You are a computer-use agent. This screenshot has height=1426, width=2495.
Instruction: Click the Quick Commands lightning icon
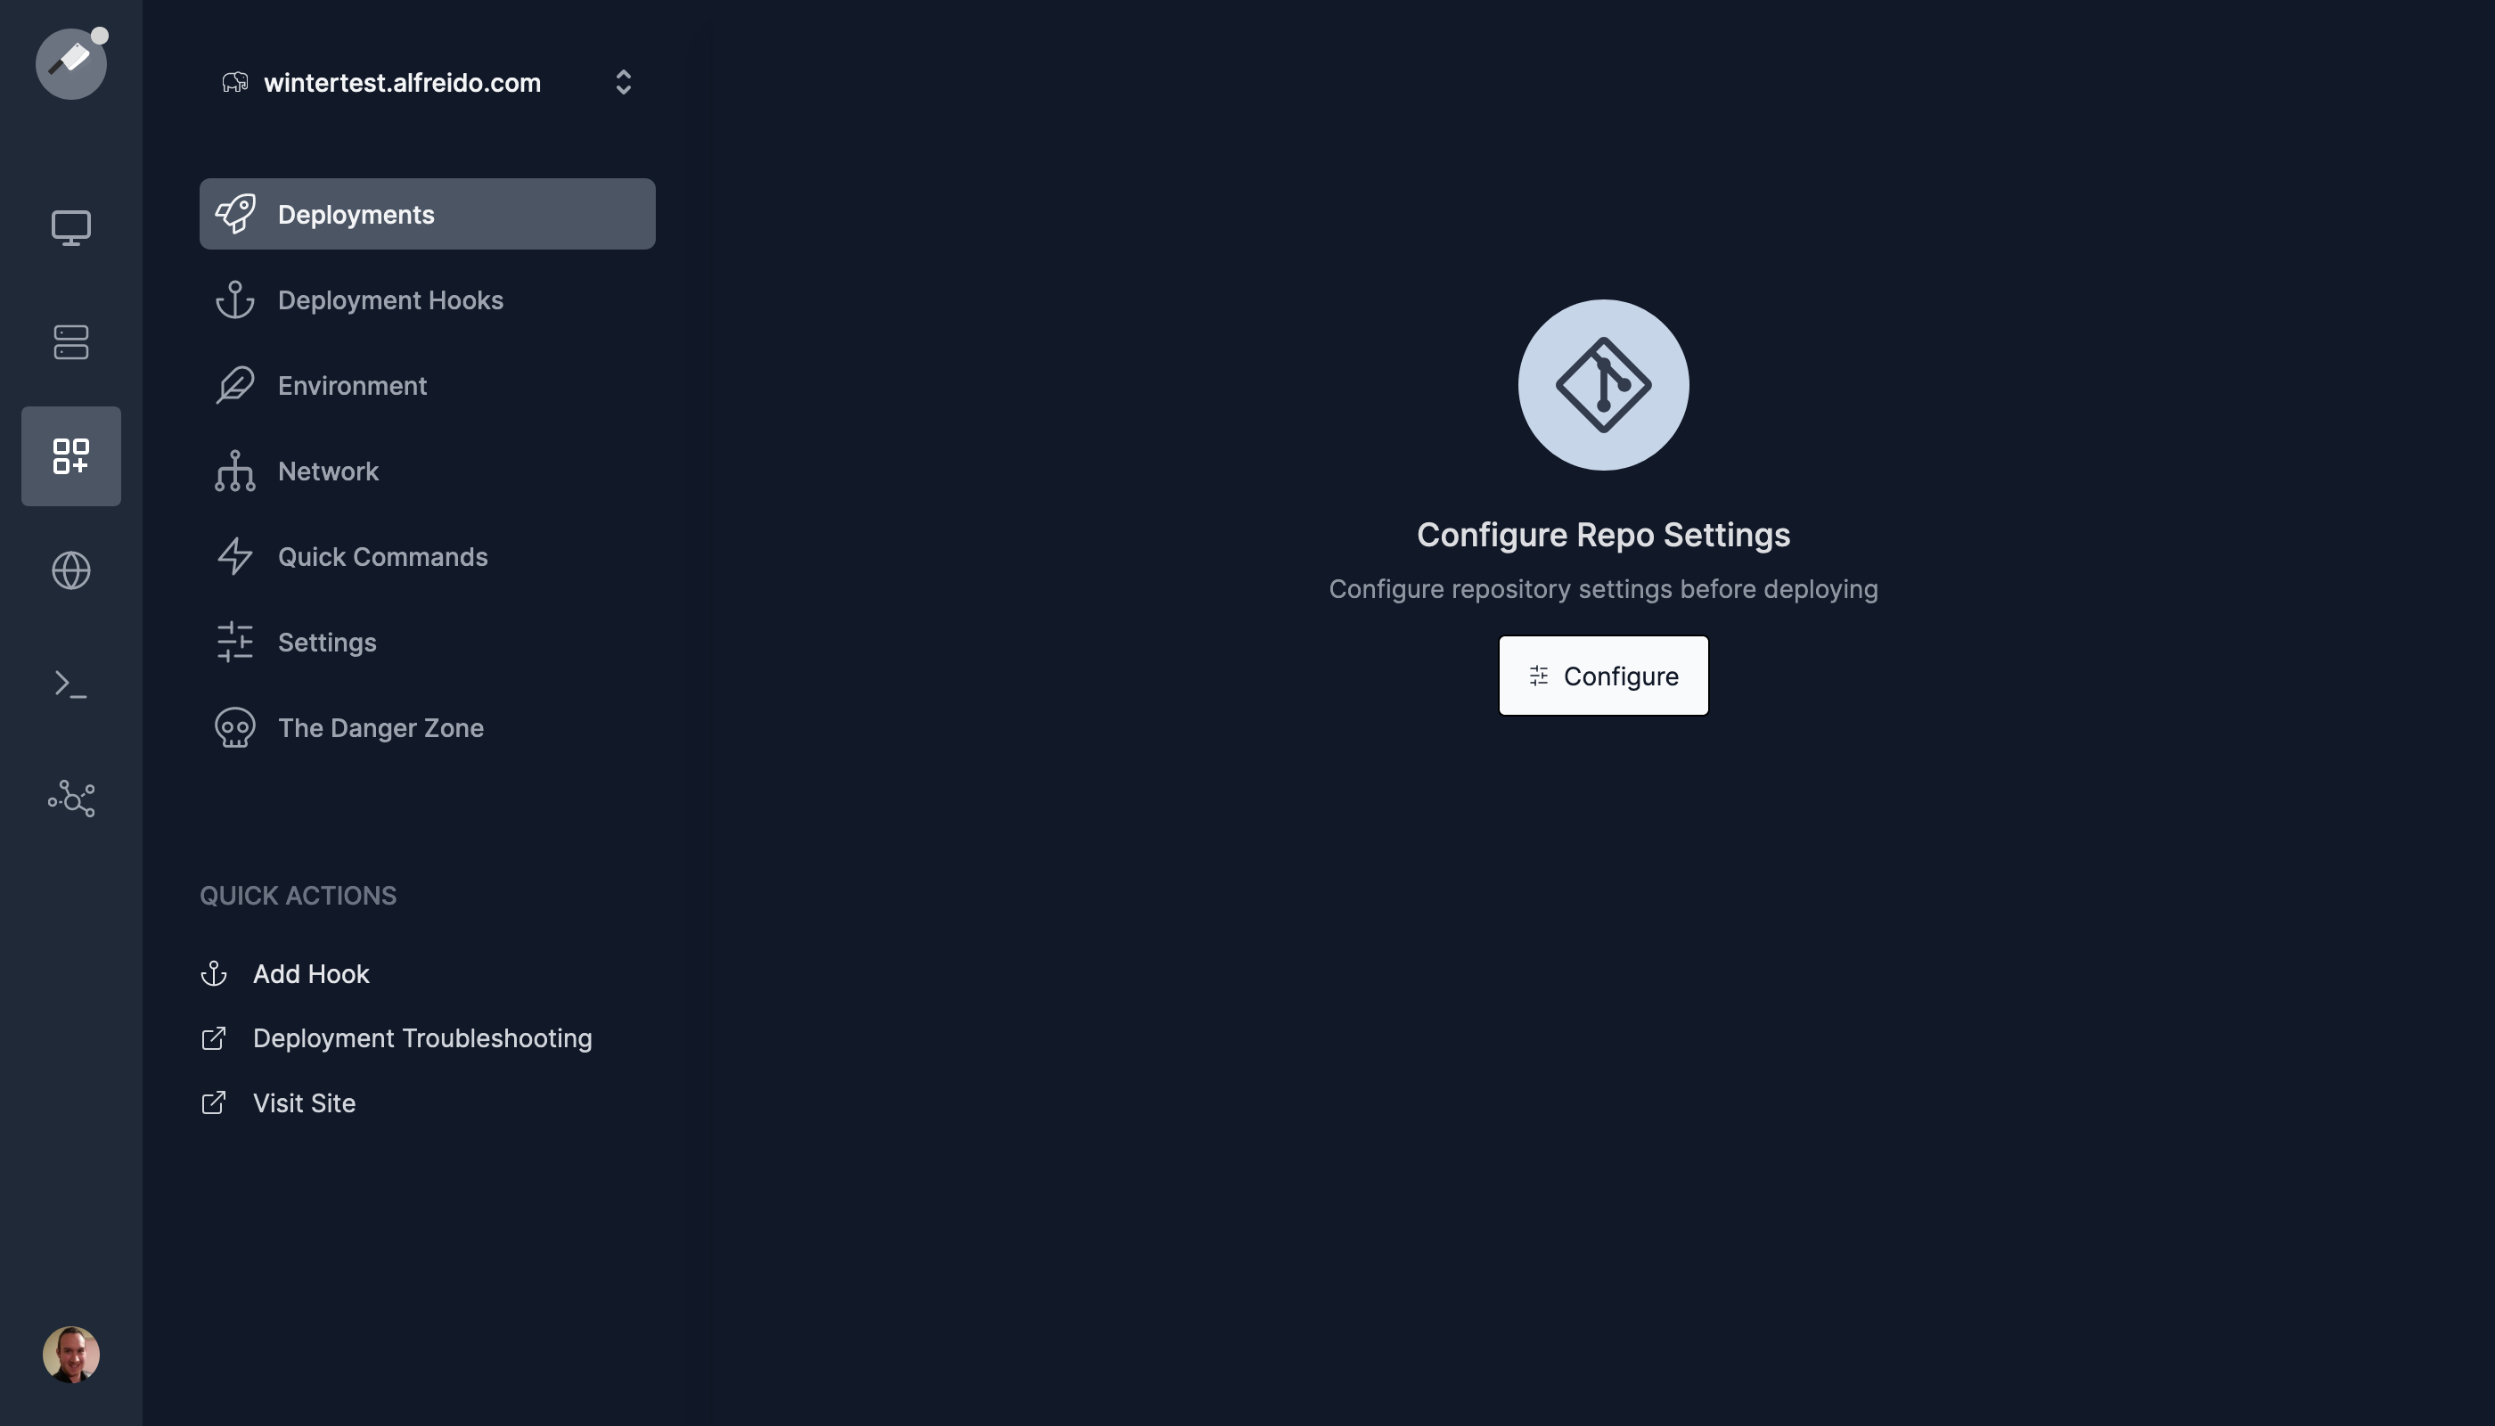click(233, 555)
